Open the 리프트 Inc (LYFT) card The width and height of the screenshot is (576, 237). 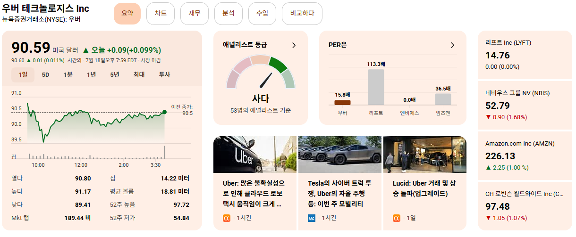pyautogui.click(x=525, y=55)
